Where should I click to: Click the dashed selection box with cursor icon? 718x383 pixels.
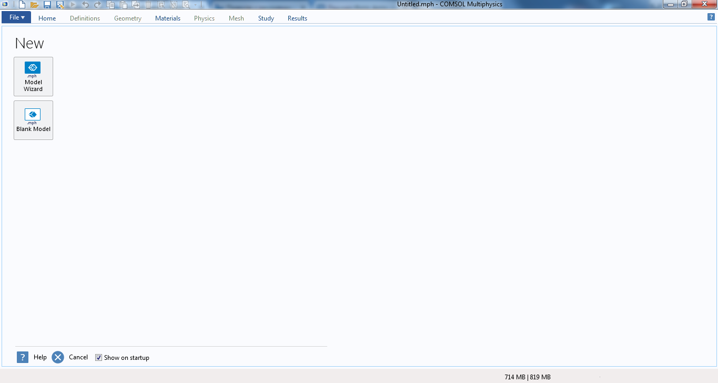[x=161, y=5]
